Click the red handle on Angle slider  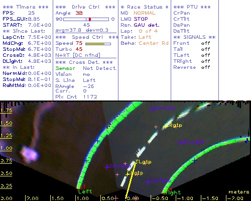tap(90, 19)
